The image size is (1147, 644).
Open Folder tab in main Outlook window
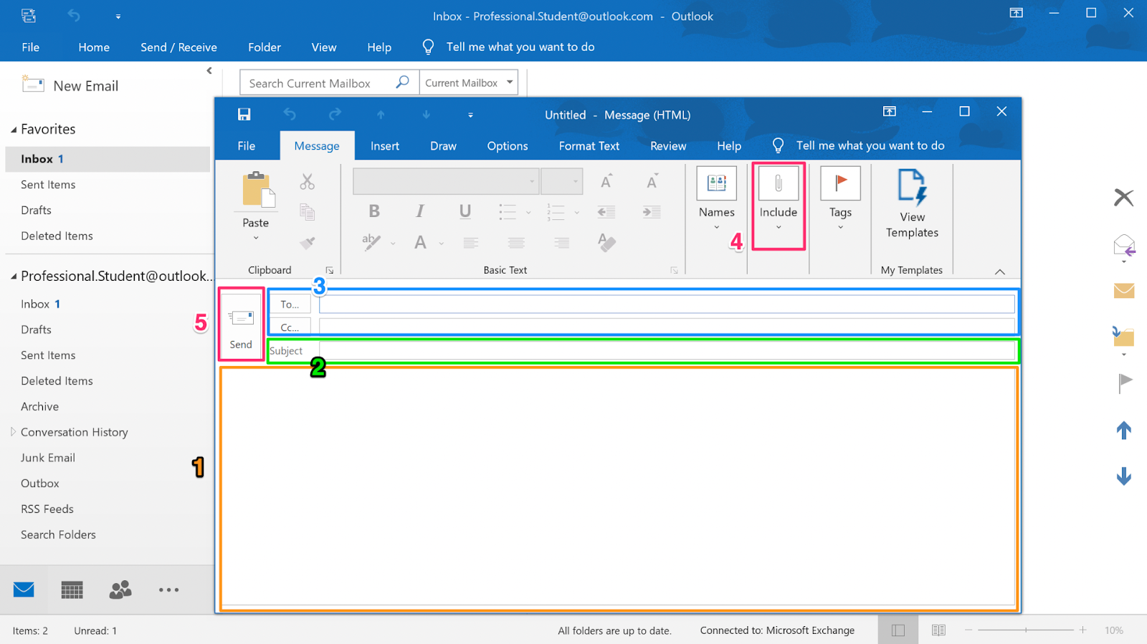[265, 47]
